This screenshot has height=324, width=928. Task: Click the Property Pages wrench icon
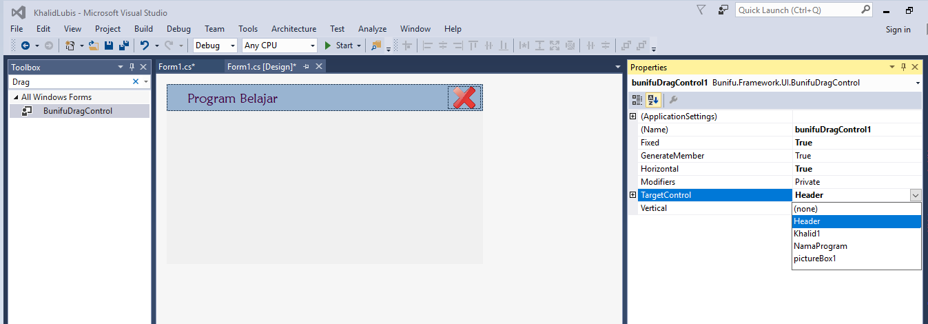pyautogui.click(x=673, y=100)
